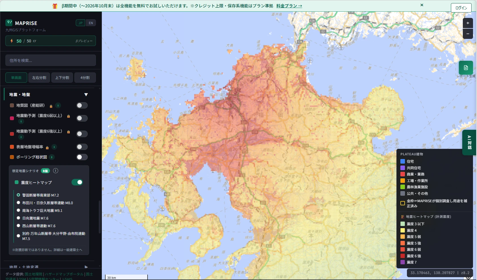Select the JP language button

point(81,23)
